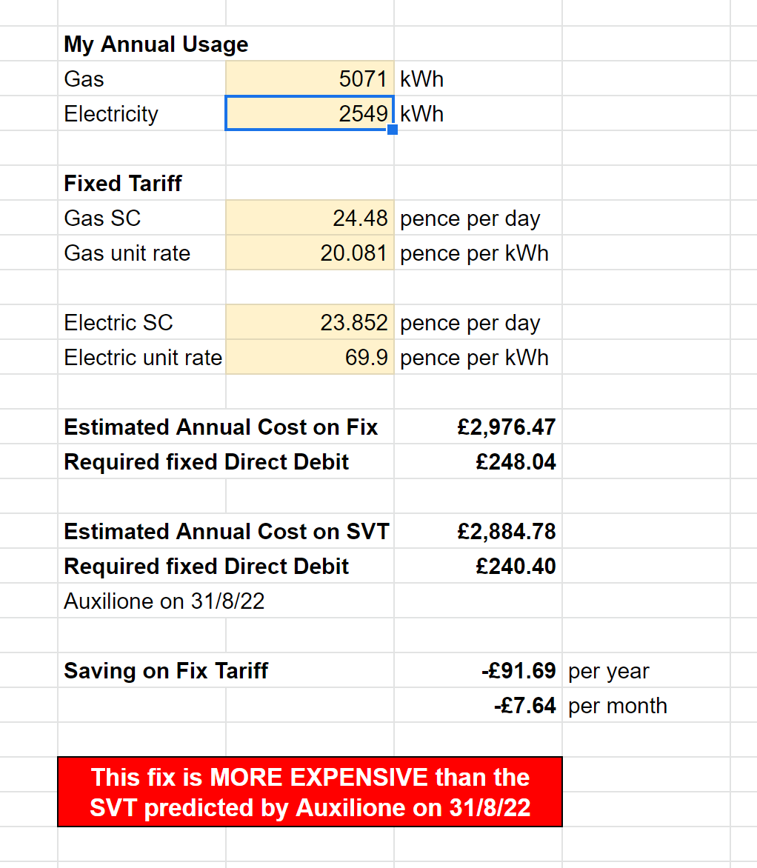Select the "Auxilione on 31/8/22" note cell
Image resolution: width=757 pixels, height=868 pixels.
pos(164,601)
